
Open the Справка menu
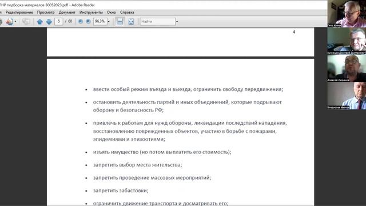click(x=127, y=13)
